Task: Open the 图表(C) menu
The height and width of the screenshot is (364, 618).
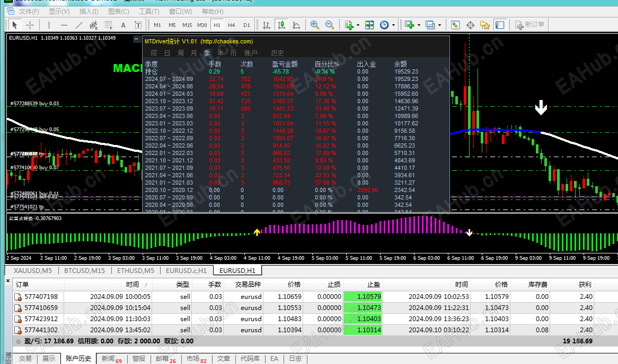Action: (119, 12)
